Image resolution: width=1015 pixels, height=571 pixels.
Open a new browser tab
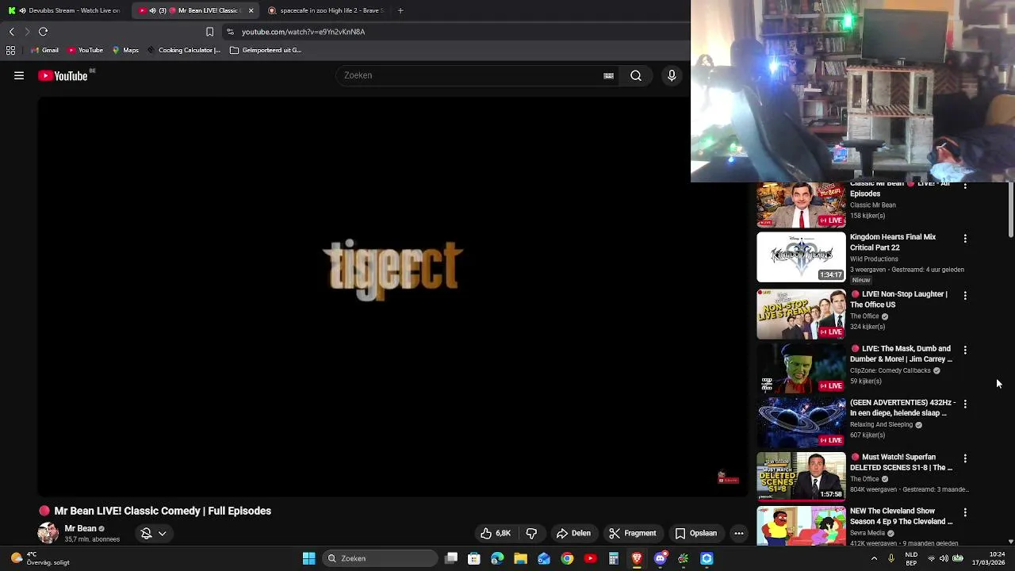coord(400,10)
